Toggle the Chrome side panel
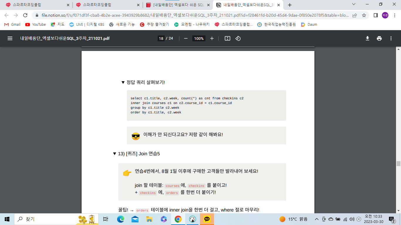 point(376,15)
